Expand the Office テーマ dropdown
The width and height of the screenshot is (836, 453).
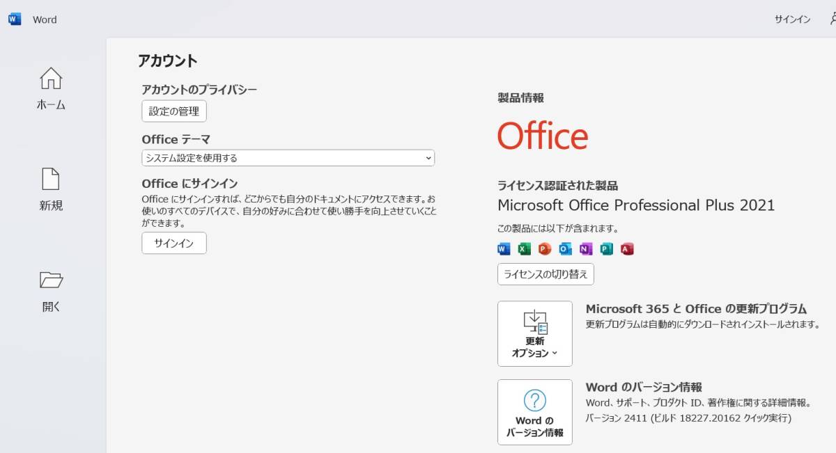(288, 158)
